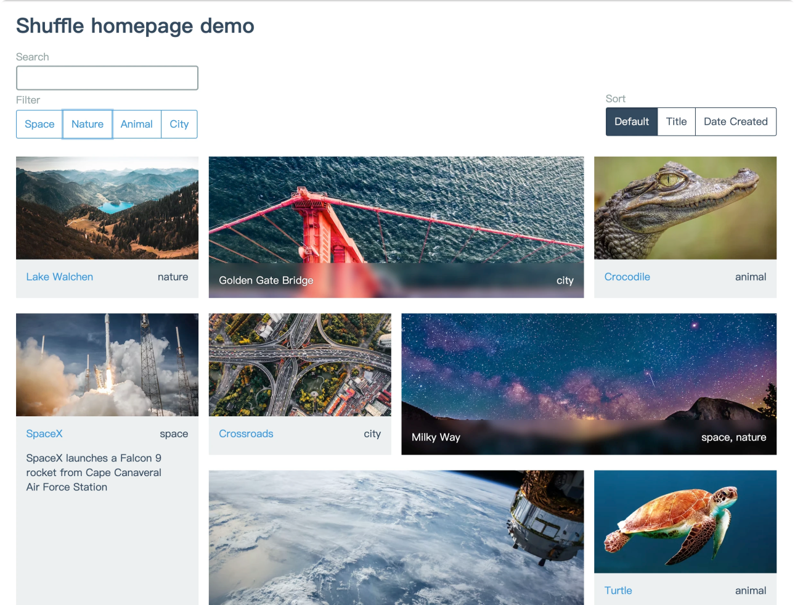The image size is (795, 605).
Task: Select the Default sort option
Action: tap(631, 121)
